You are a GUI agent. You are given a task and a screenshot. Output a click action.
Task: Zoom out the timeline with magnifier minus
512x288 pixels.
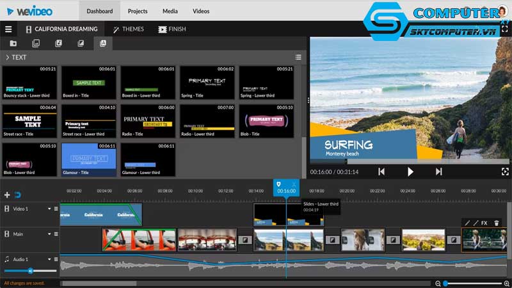point(438,283)
